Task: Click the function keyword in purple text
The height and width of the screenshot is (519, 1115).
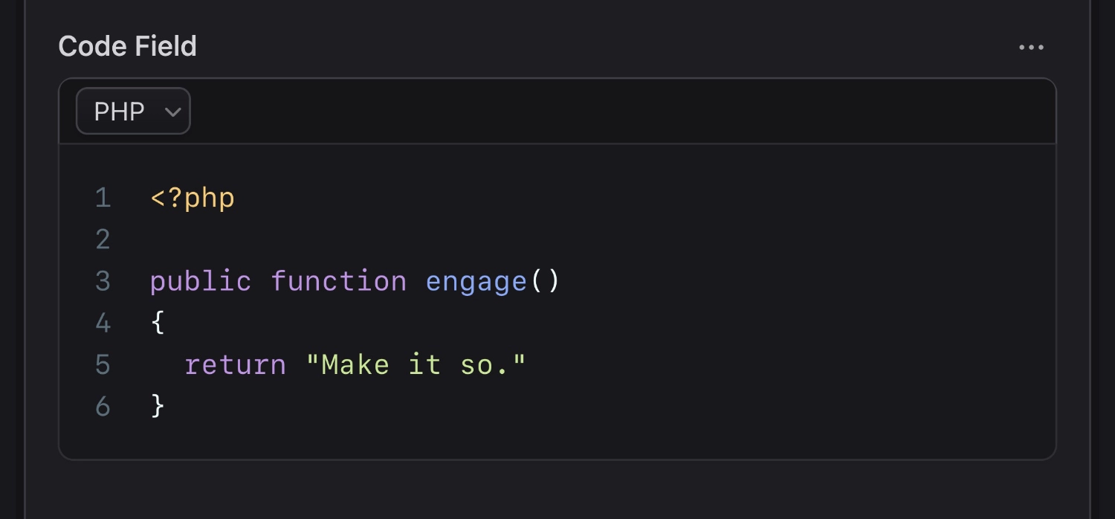Action: point(339,280)
